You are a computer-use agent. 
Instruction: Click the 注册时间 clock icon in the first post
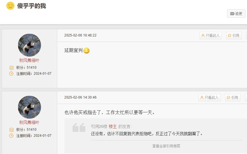click(12, 74)
